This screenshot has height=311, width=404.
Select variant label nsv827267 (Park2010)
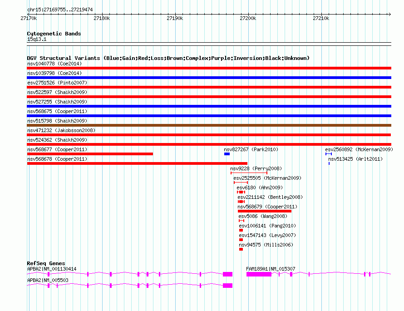[x=251, y=149]
